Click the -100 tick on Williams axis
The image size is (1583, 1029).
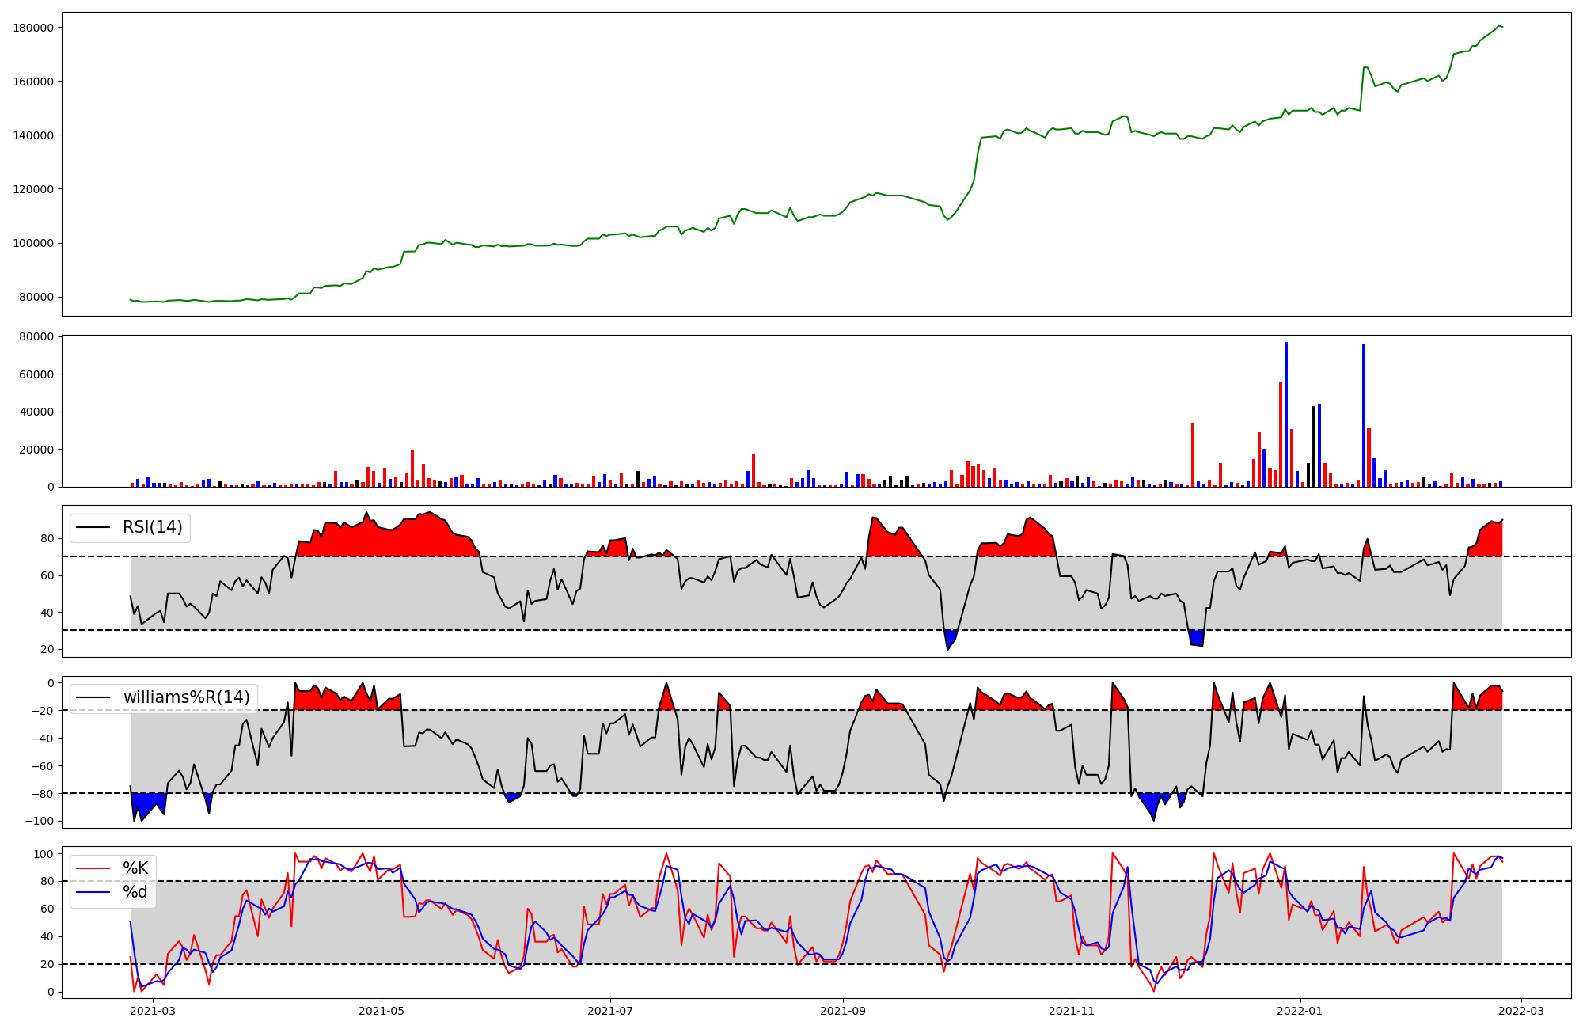pyautogui.click(x=39, y=821)
